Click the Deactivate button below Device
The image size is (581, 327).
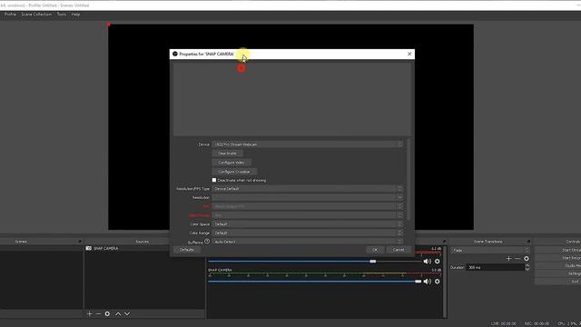[227, 154]
